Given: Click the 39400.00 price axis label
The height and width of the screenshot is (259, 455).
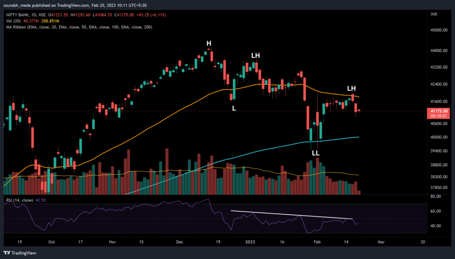Looking at the screenshot, I should pos(439,151).
